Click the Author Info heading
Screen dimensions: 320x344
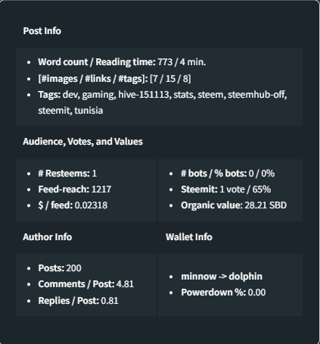tap(48, 237)
